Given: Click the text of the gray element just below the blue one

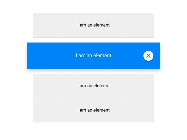Looking at the screenshot, I should (93, 86).
